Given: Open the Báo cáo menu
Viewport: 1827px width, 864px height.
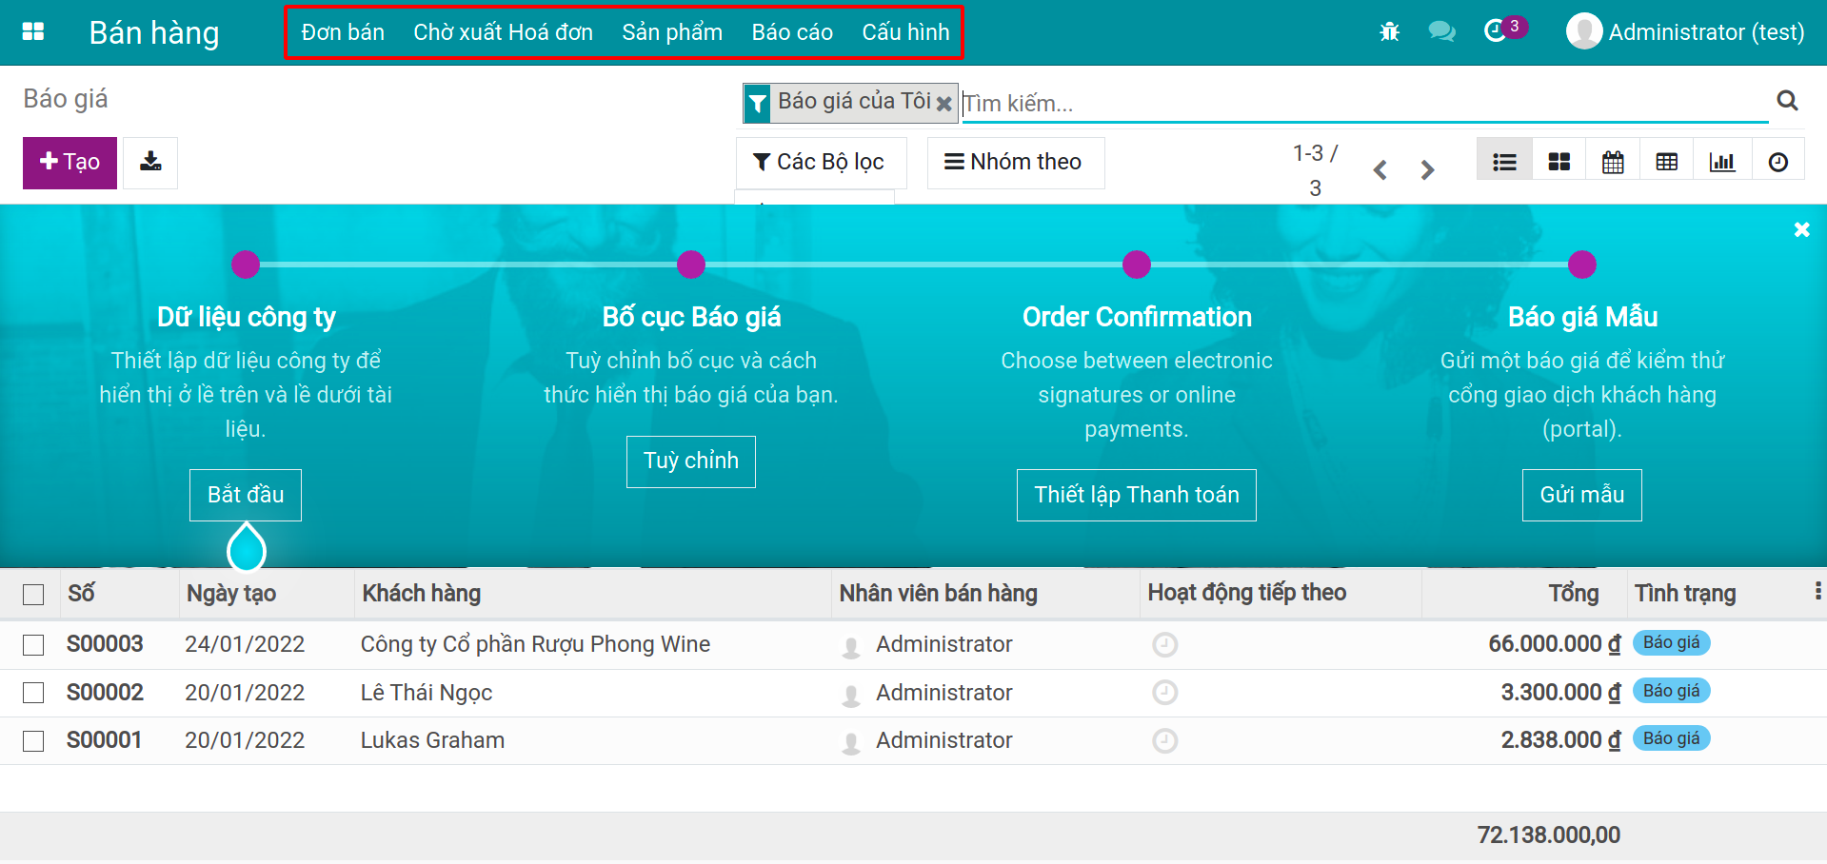Looking at the screenshot, I should [x=791, y=32].
